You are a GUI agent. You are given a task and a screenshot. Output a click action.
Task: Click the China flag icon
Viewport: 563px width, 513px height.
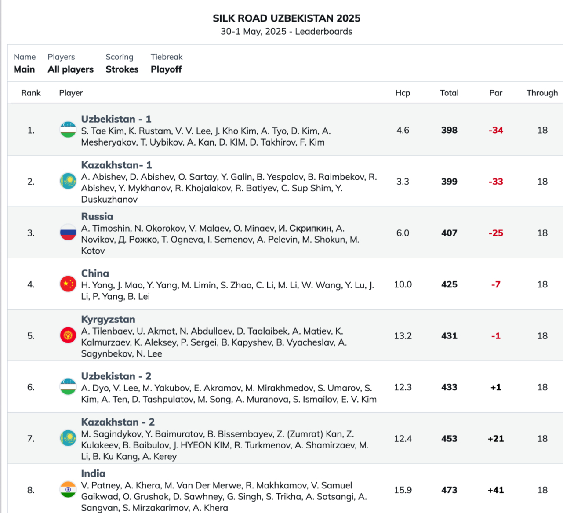[x=68, y=284]
